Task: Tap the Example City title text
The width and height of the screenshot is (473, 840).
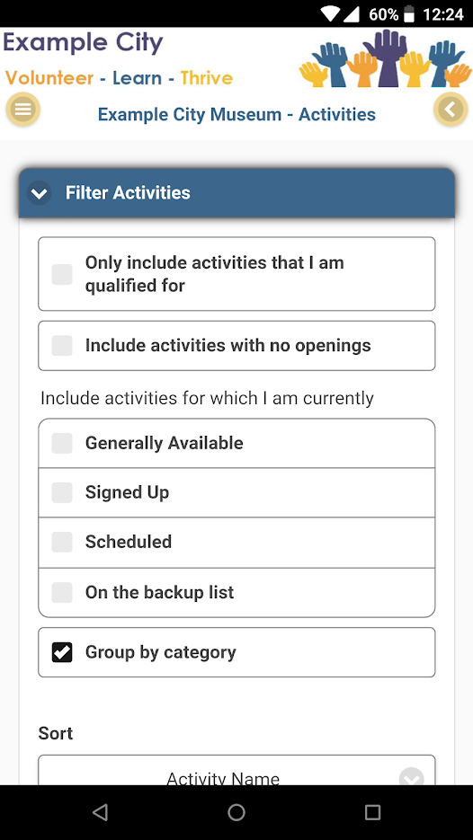Action: (83, 42)
